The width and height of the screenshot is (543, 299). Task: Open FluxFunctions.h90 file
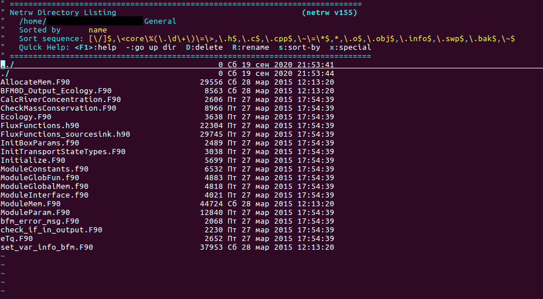39,125
